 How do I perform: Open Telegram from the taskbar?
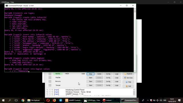click(61, 100)
